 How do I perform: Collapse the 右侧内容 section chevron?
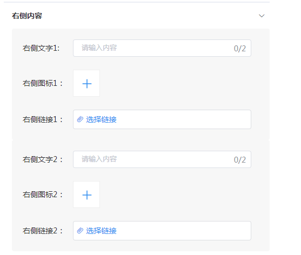click(x=262, y=16)
